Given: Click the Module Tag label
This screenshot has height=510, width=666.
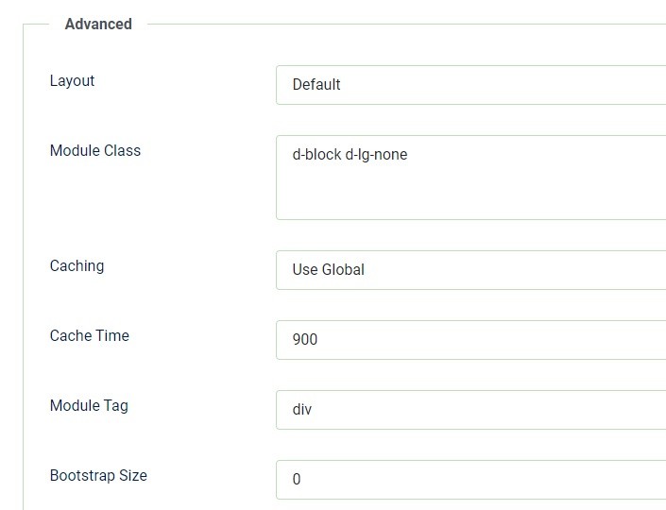Looking at the screenshot, I should pyautogui.click(x=89, y=406).
